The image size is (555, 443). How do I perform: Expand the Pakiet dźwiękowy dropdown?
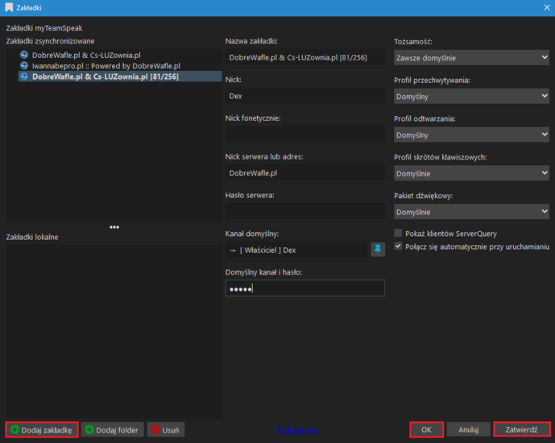pyautogui.click(x=471, y=212)
